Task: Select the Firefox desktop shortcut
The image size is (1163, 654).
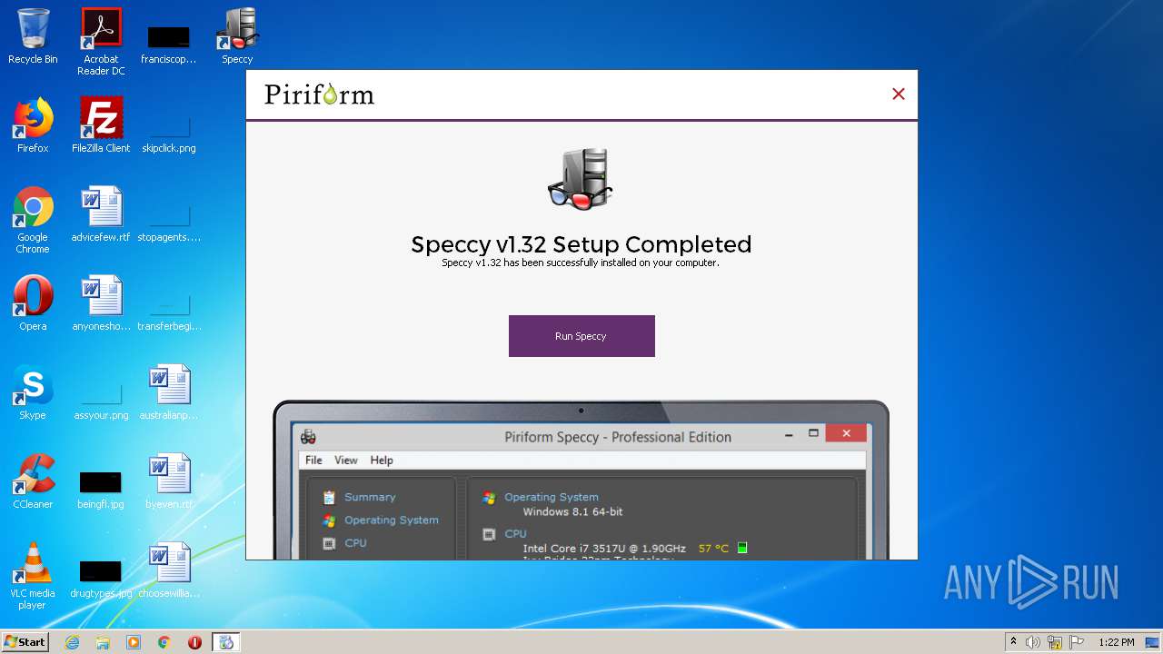Action: 33,125
